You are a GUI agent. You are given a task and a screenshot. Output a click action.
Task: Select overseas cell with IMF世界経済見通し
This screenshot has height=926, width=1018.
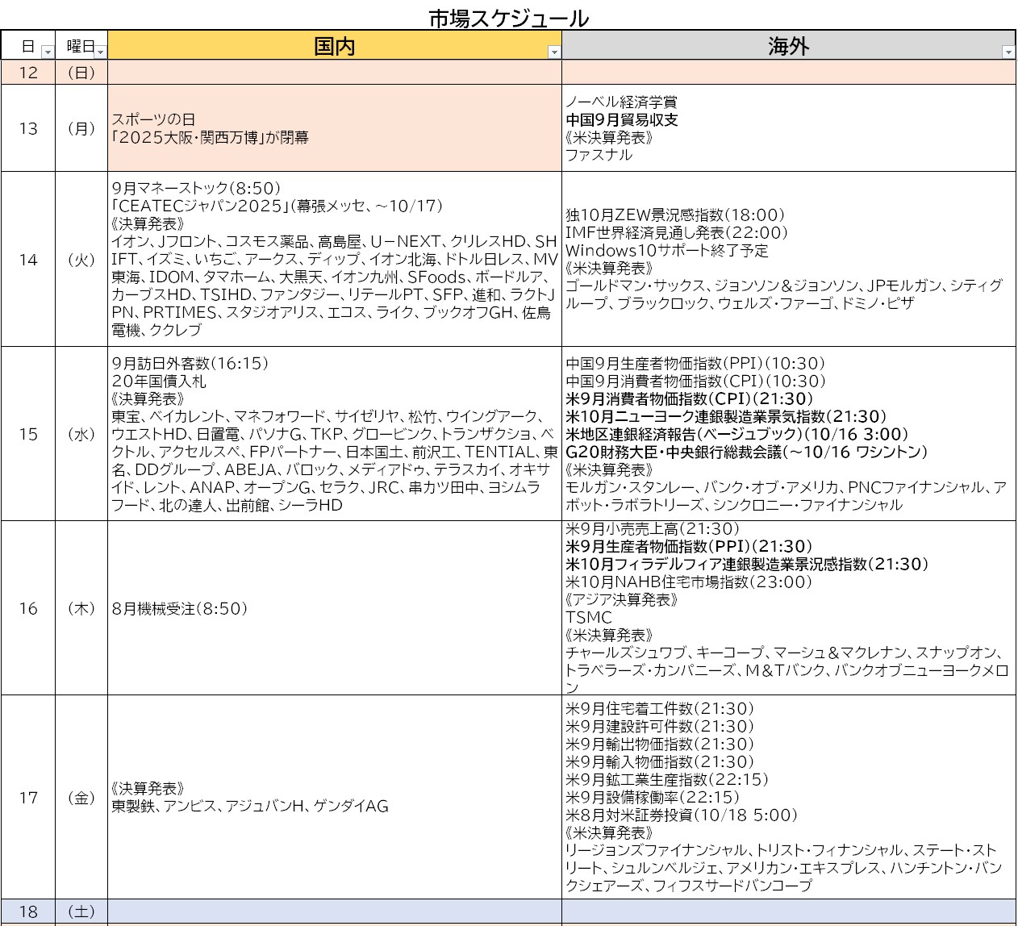tap(787, 259)
